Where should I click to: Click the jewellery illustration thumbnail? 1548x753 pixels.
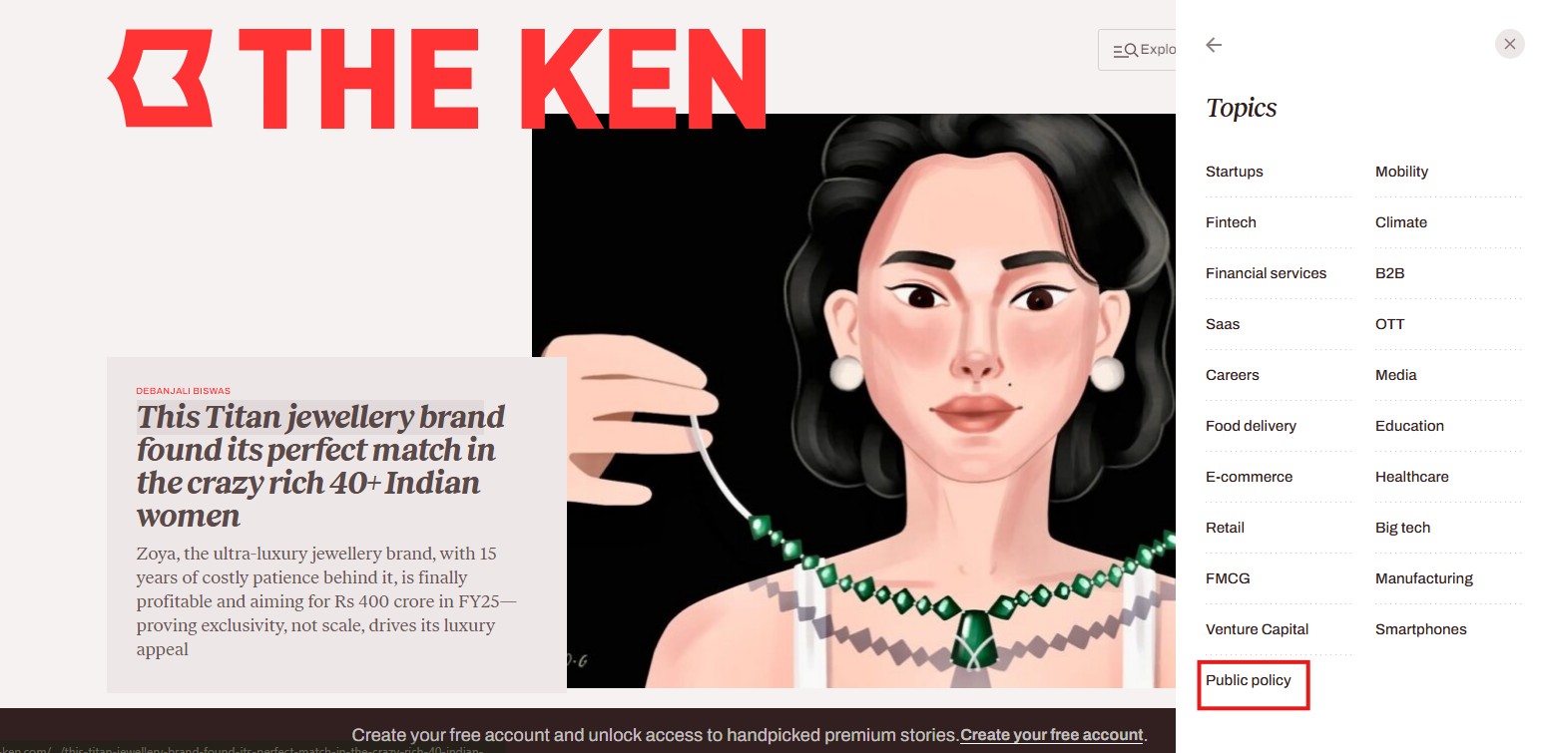coord(853,401)
